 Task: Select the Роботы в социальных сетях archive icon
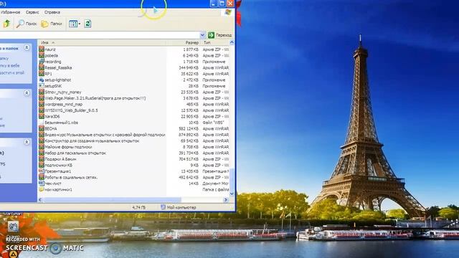click(x=42, y=177)
